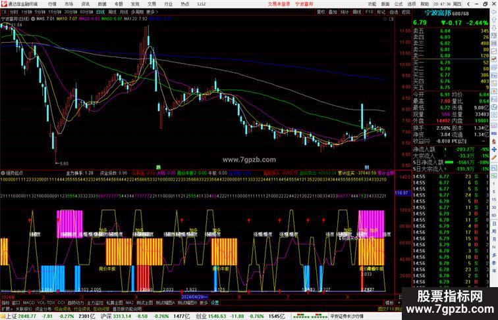498x320 pixels.
Task: Click the diamond icon at the chart's top right
Action: click(x=385, y=19)
